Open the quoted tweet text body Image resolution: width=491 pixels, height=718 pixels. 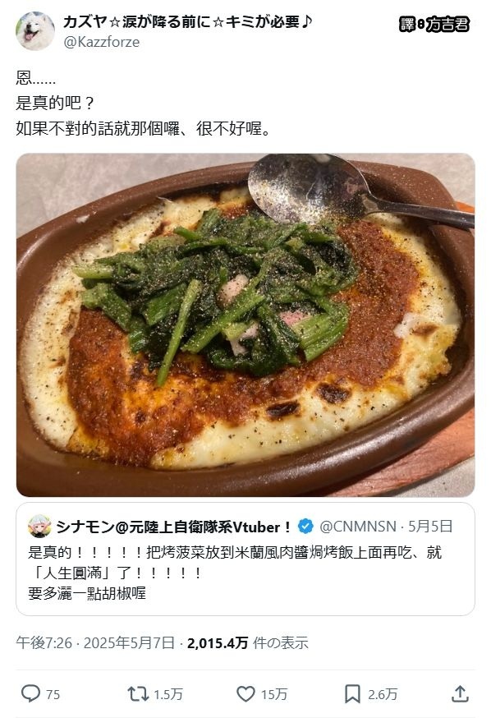(234, 573)
